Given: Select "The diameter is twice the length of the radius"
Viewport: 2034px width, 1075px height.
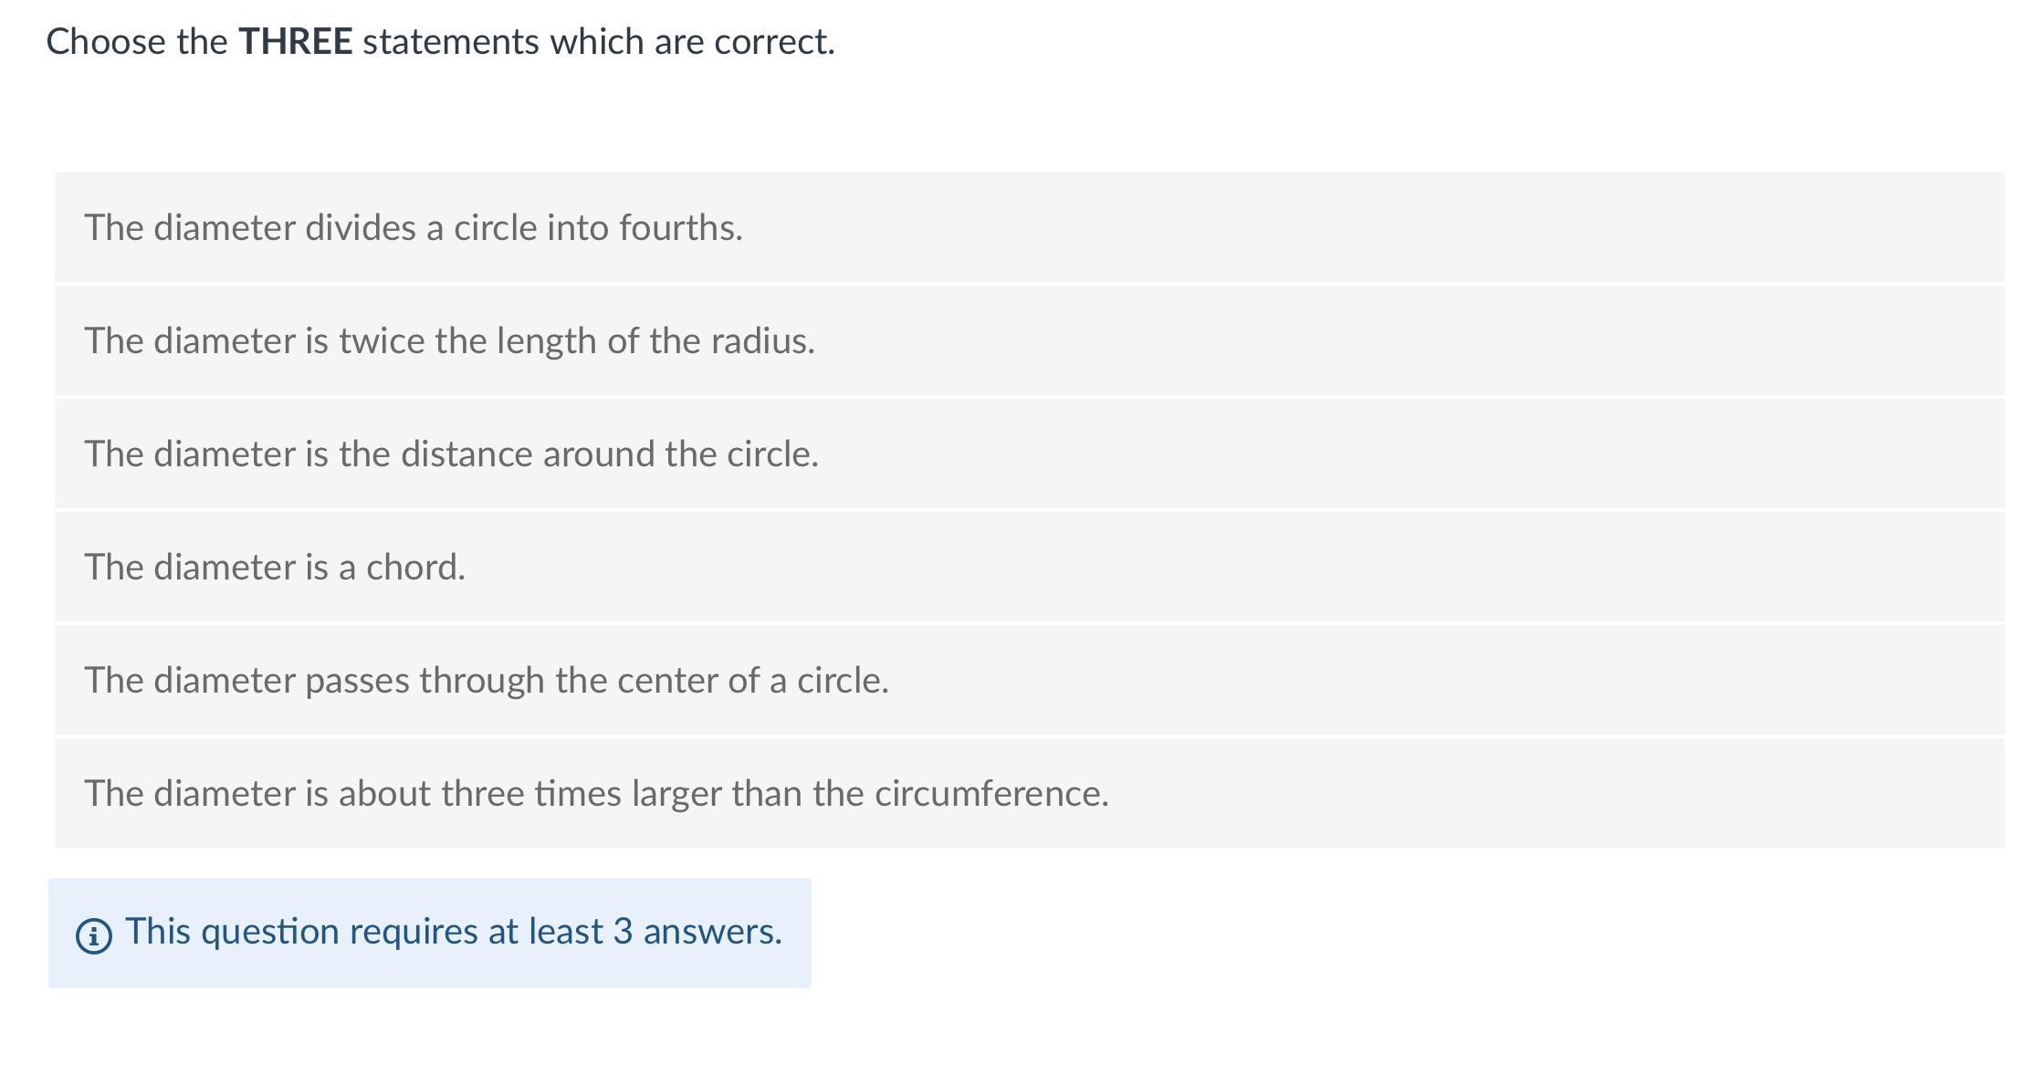Looking at the screenshot, I should pyautogui.click(x=449, y=340).
